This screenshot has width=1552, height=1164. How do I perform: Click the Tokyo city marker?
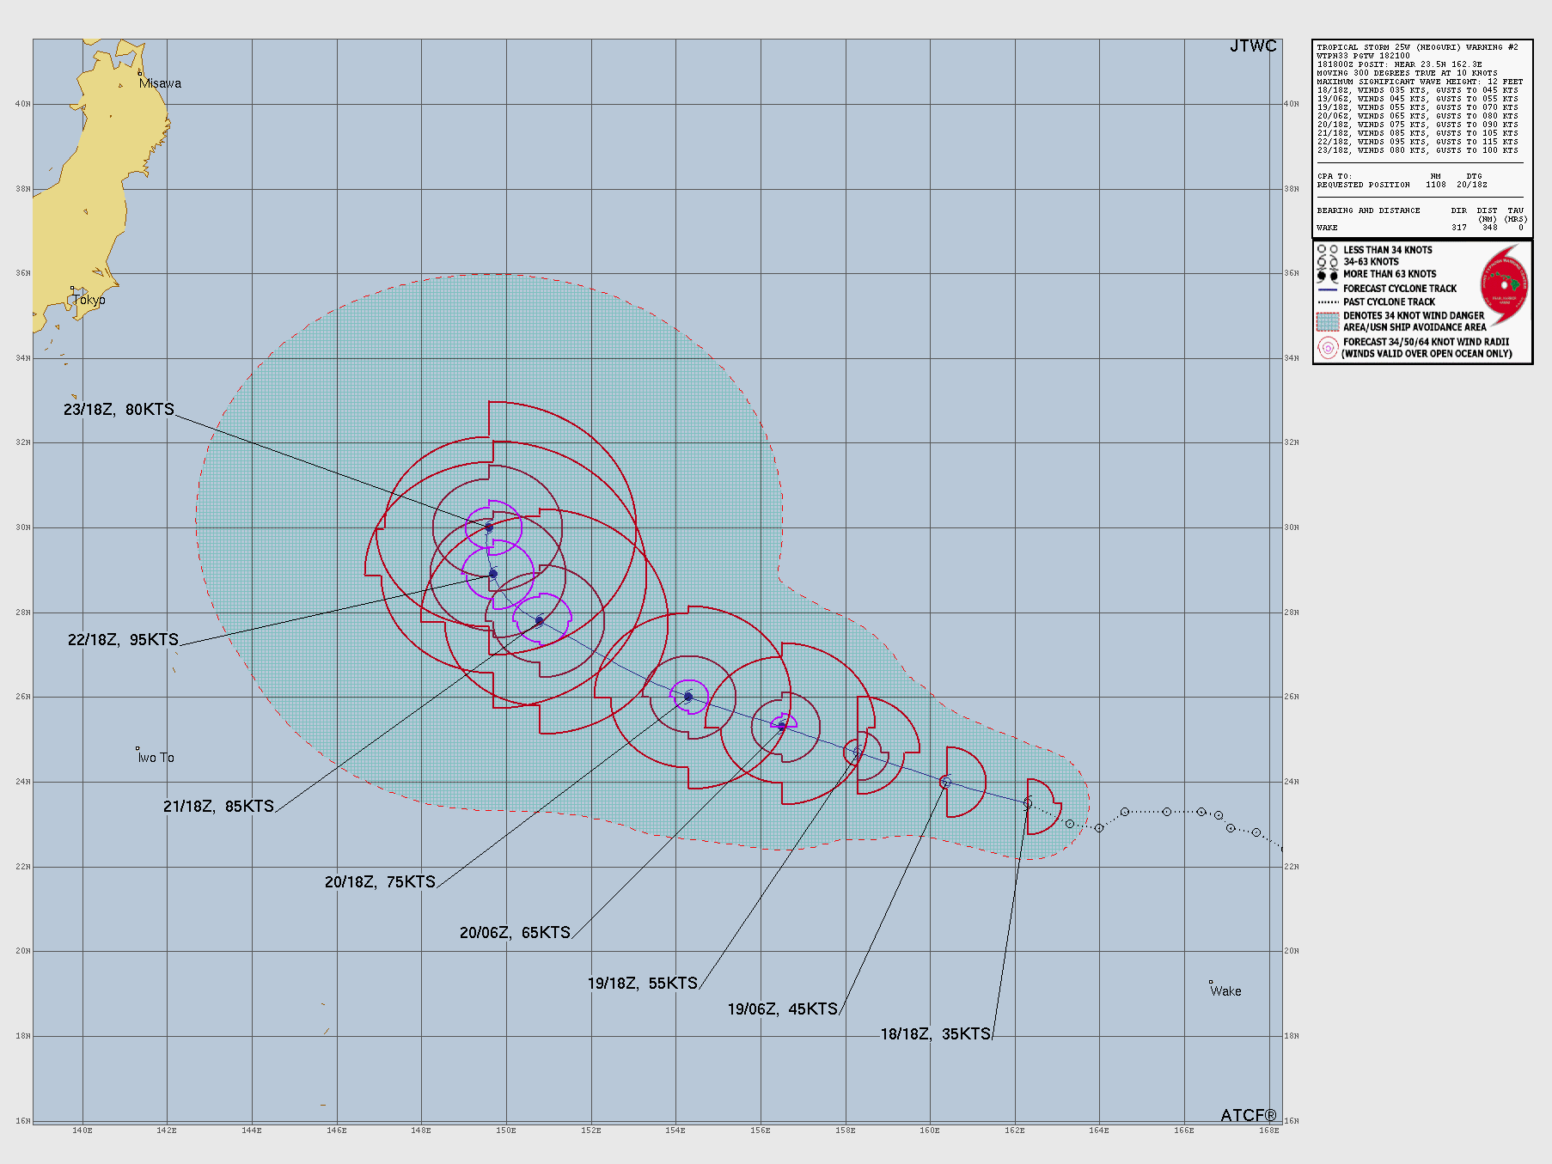point(73,289)
